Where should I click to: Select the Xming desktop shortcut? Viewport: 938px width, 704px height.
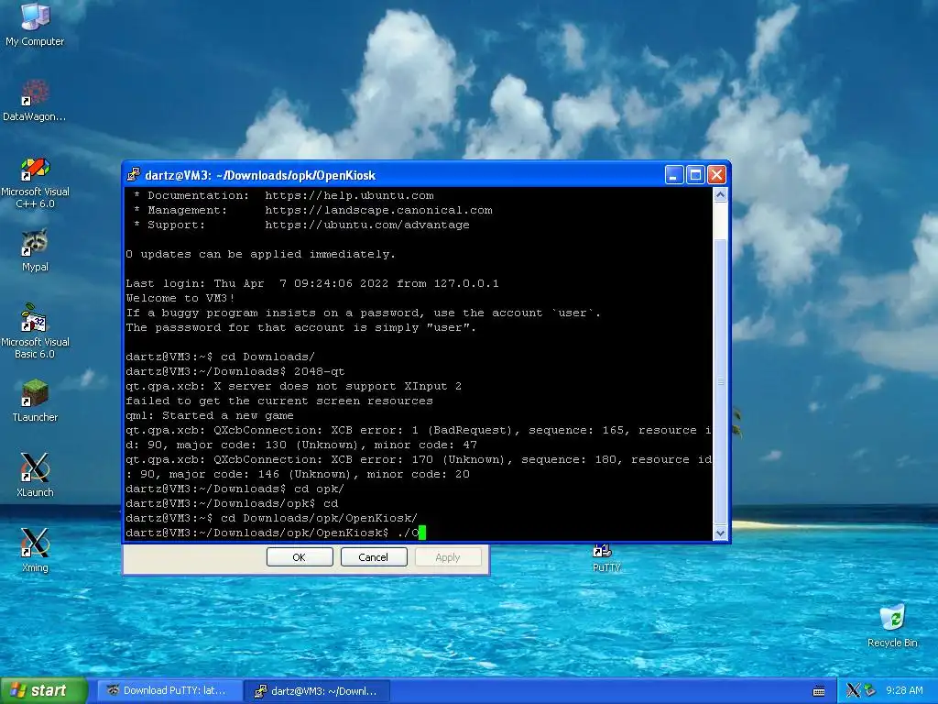tap(35, 550)
